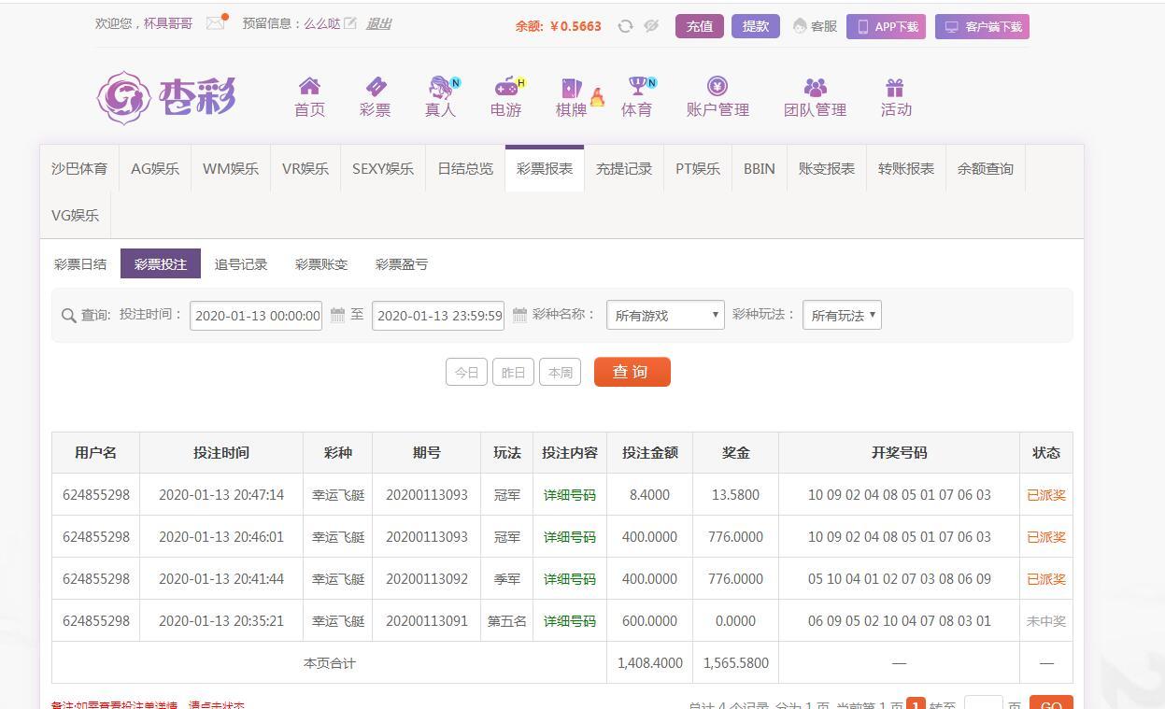Open the 电游 gamepad icon
The width and height of the screenshot is (1165, 709).
505,88
